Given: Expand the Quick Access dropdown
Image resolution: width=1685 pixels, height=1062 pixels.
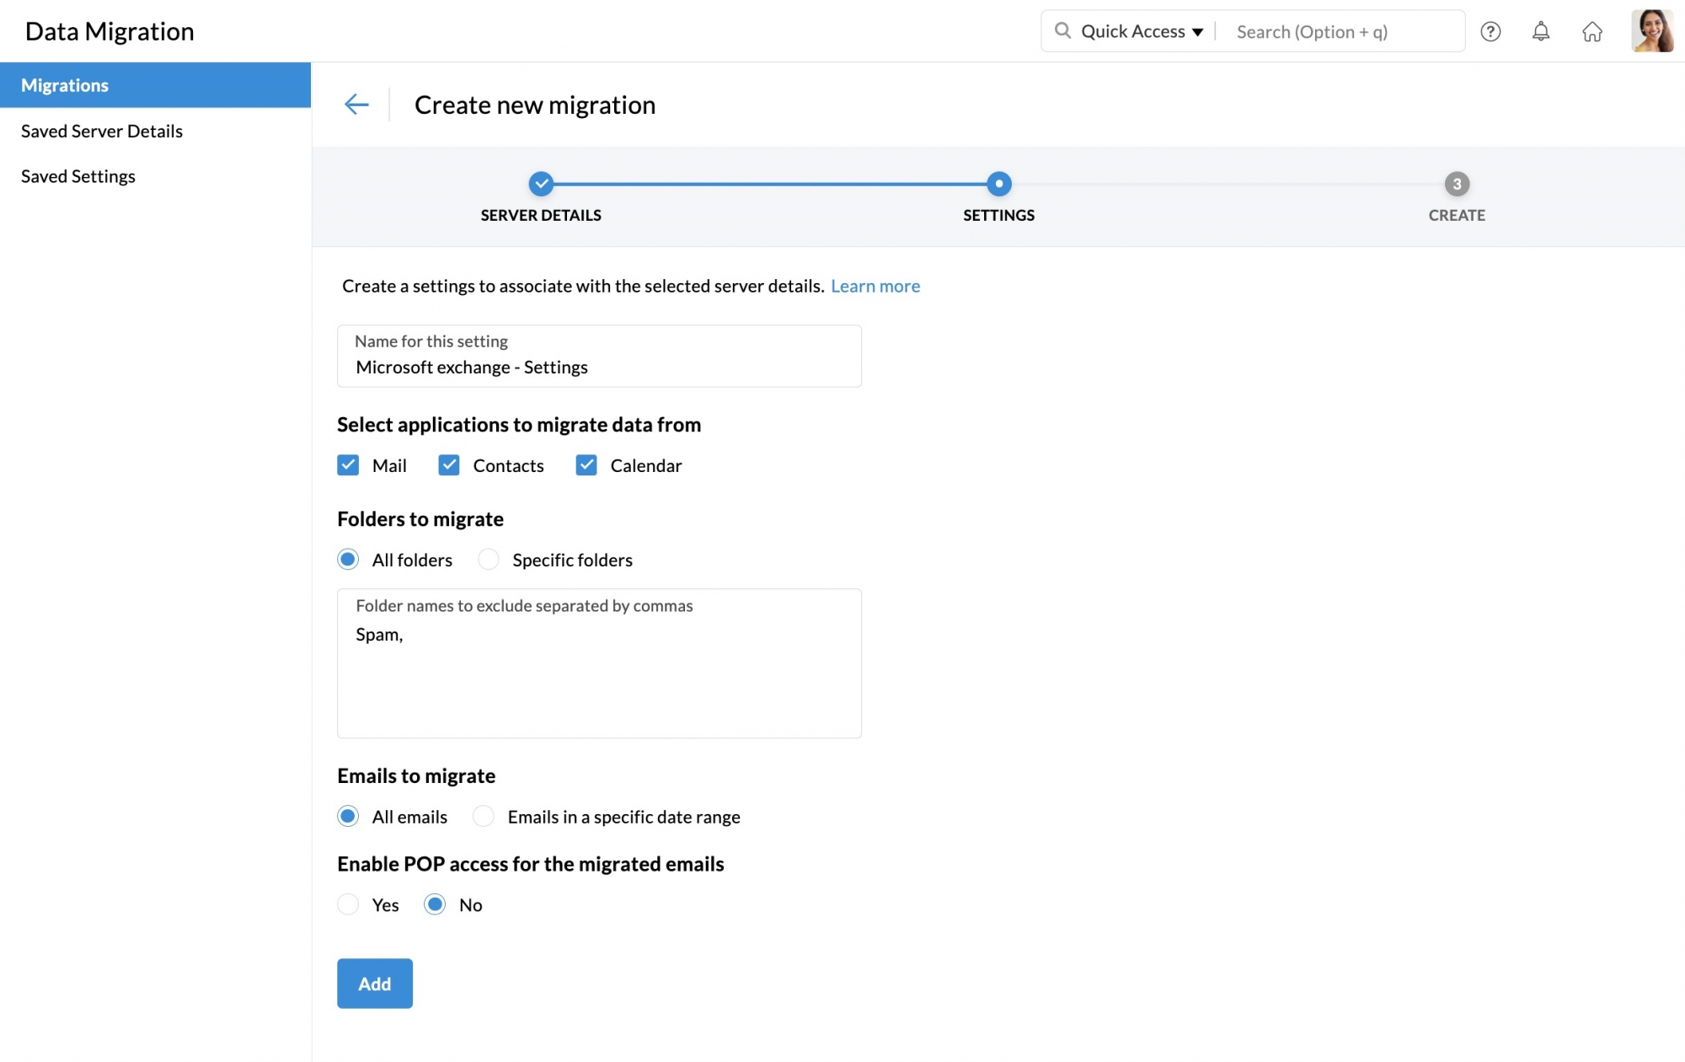Looking at the screenshot, I should pyautogui.click(x=1142, y=31).
